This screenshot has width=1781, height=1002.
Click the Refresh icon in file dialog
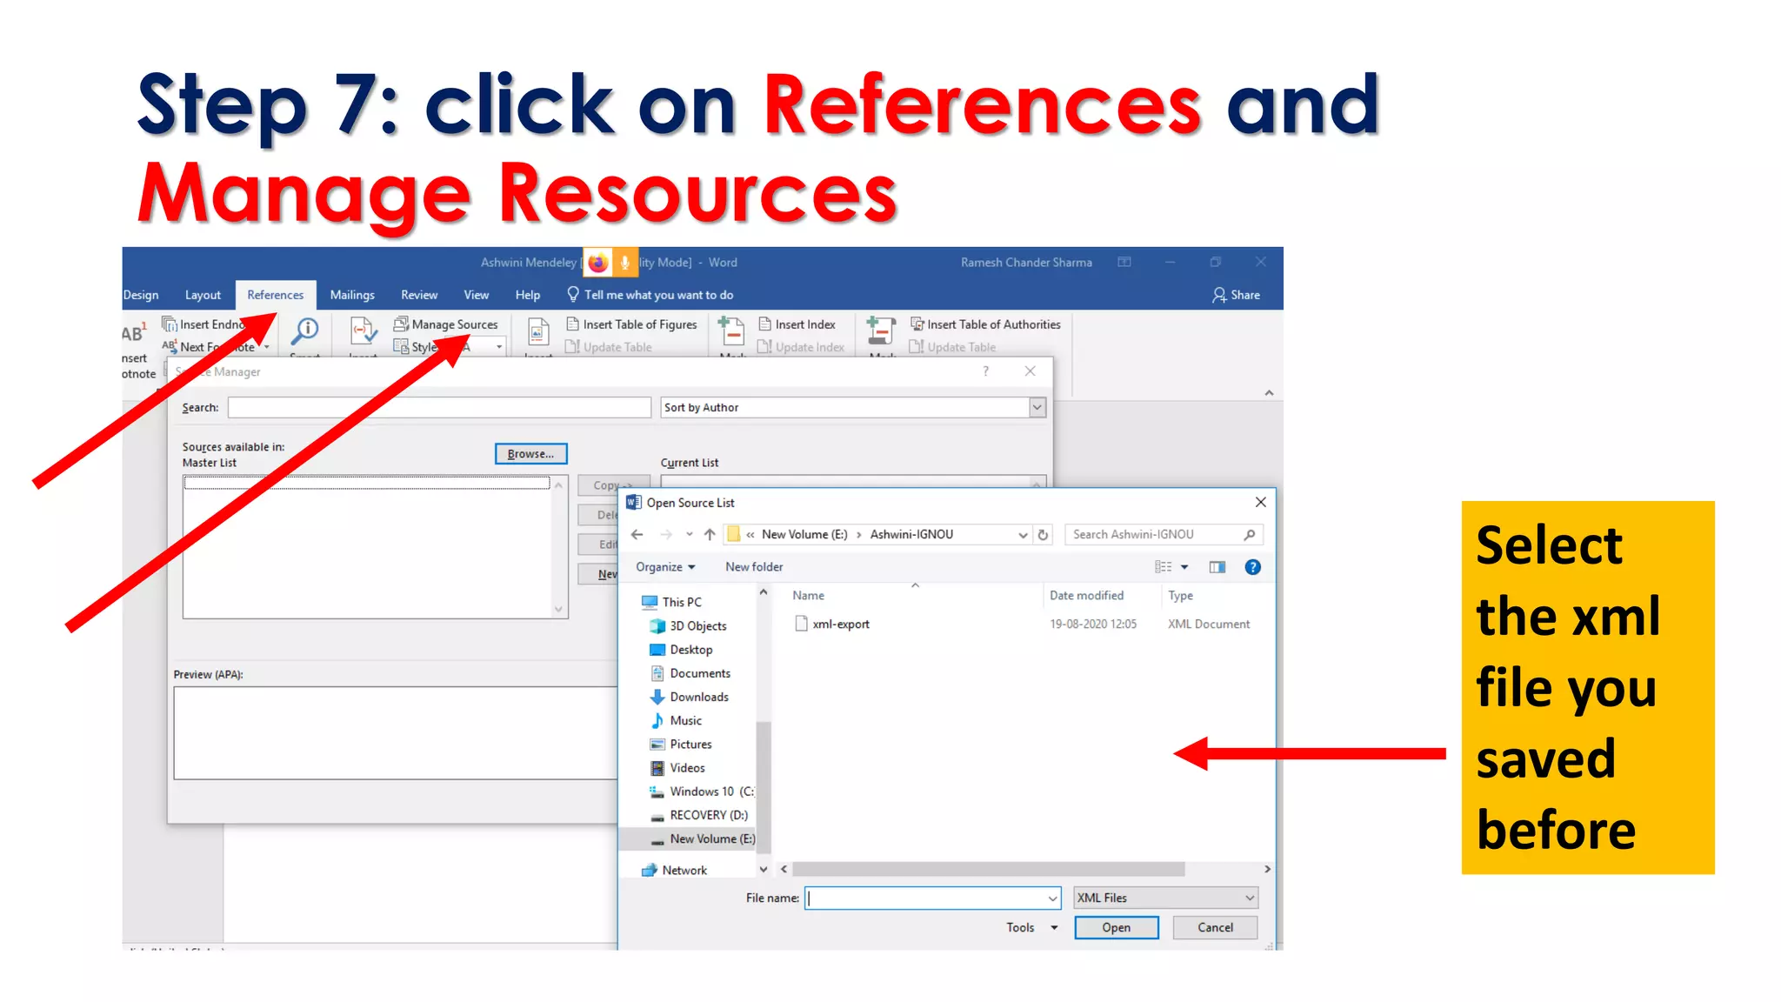pyautogui.click(x=1043, y=535)
